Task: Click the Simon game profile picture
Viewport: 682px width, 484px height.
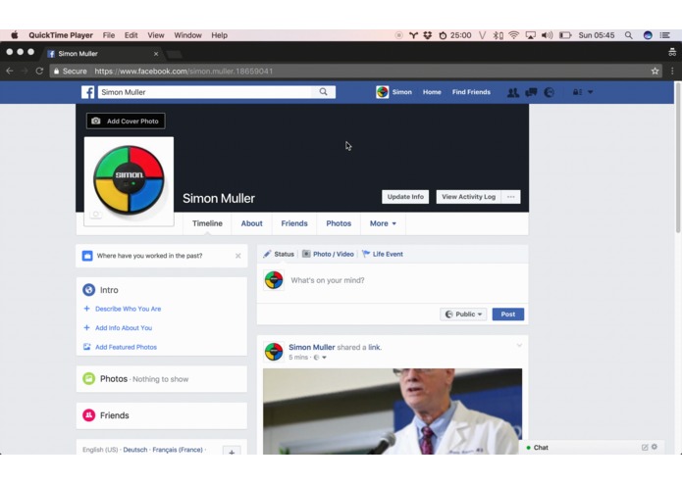Action: pos(129,180)
